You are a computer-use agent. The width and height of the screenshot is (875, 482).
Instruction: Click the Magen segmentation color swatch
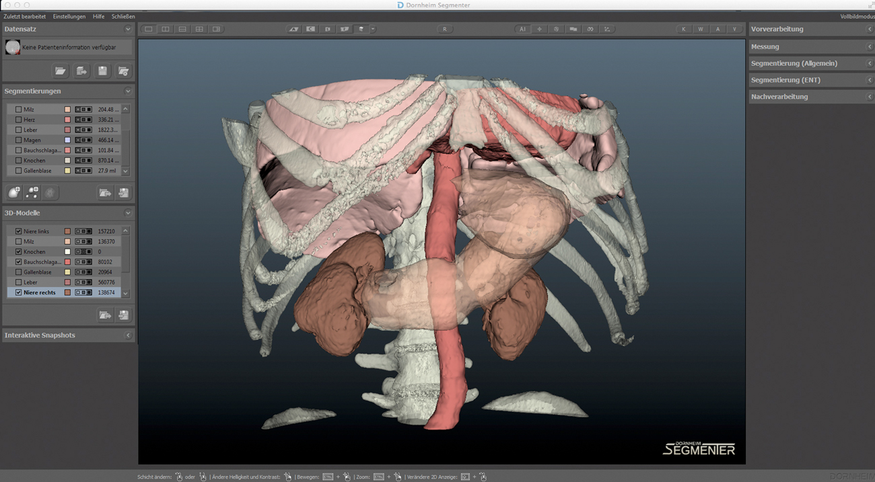67,140
